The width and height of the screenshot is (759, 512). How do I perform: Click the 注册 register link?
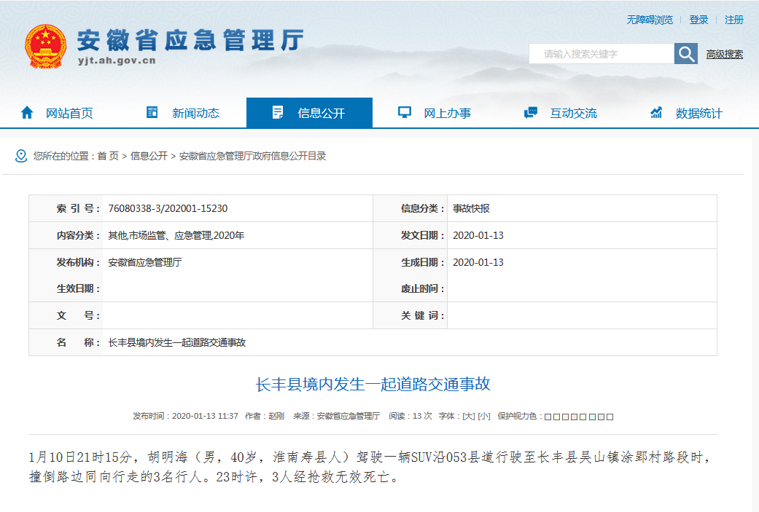(x=733, y=20)
